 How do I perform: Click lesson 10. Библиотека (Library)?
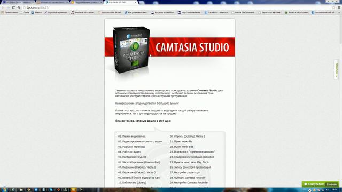pos(132,183)
